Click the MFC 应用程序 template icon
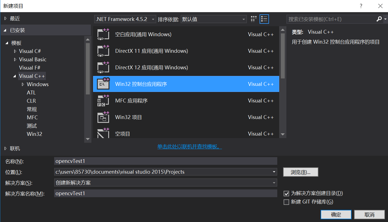This screenshot has width=388, height=222. coord(103,101)
